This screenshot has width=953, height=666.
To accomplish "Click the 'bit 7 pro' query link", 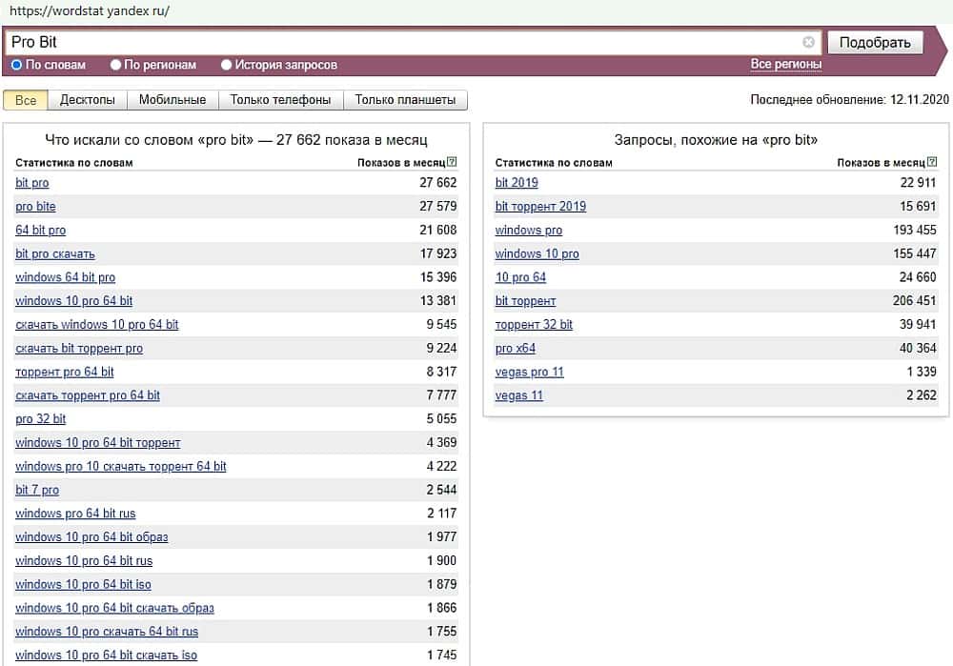I will [37, 490].
